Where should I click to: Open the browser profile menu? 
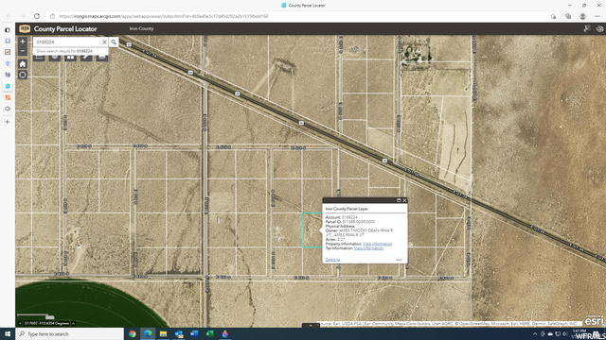click(x=583, y=16)
